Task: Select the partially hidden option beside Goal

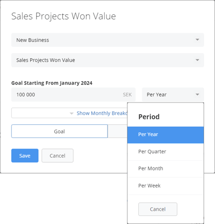Action: 117,131
